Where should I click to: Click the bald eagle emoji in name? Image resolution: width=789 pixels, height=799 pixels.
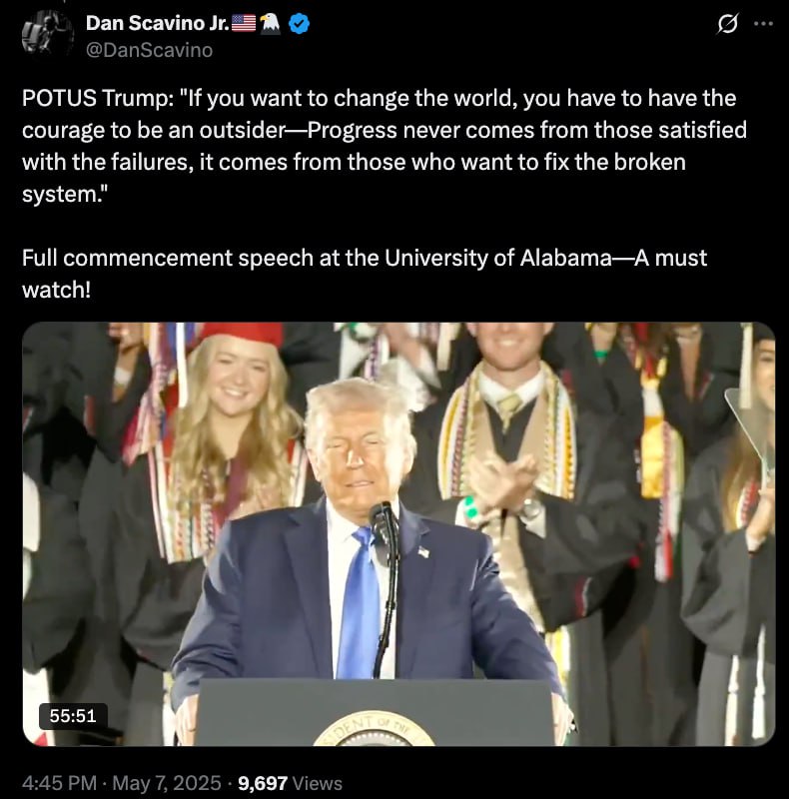270,23
